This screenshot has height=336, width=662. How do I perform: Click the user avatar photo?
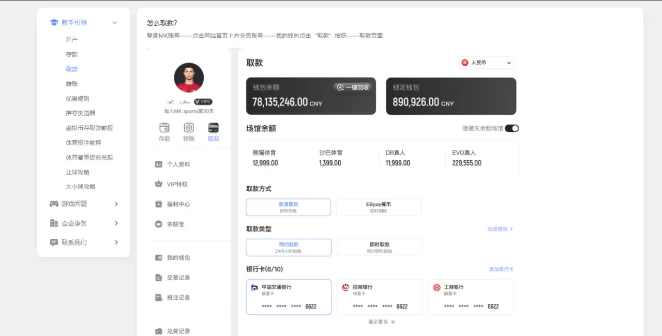click(189, 78)
